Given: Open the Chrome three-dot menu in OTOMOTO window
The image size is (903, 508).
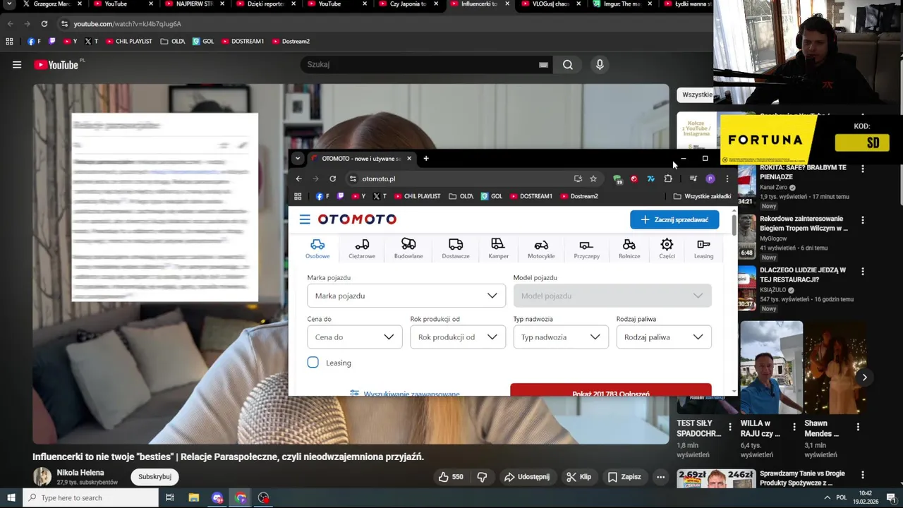Looking at the screenshot, I should tap(727, 179).
